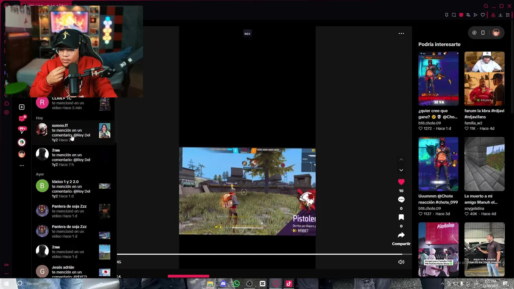Open the video three-dots options menu
This screenshot has height=289, width=514.
click(x=401, y=33)
